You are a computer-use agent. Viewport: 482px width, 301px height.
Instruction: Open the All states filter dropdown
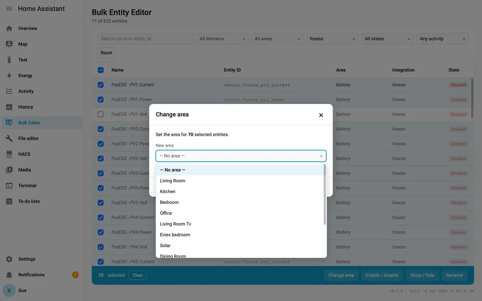tap(388, 39)
